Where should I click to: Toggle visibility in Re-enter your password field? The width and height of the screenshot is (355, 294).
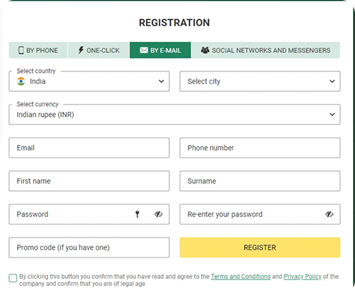coord(329,214)
